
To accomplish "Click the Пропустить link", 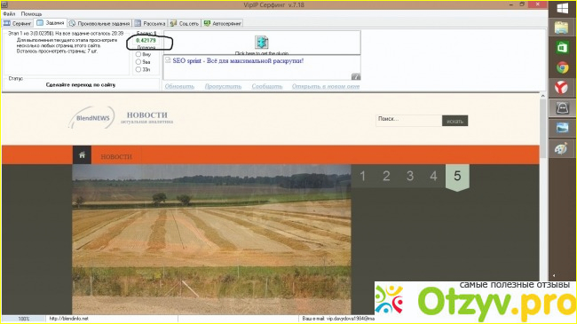I will point(223,86).
